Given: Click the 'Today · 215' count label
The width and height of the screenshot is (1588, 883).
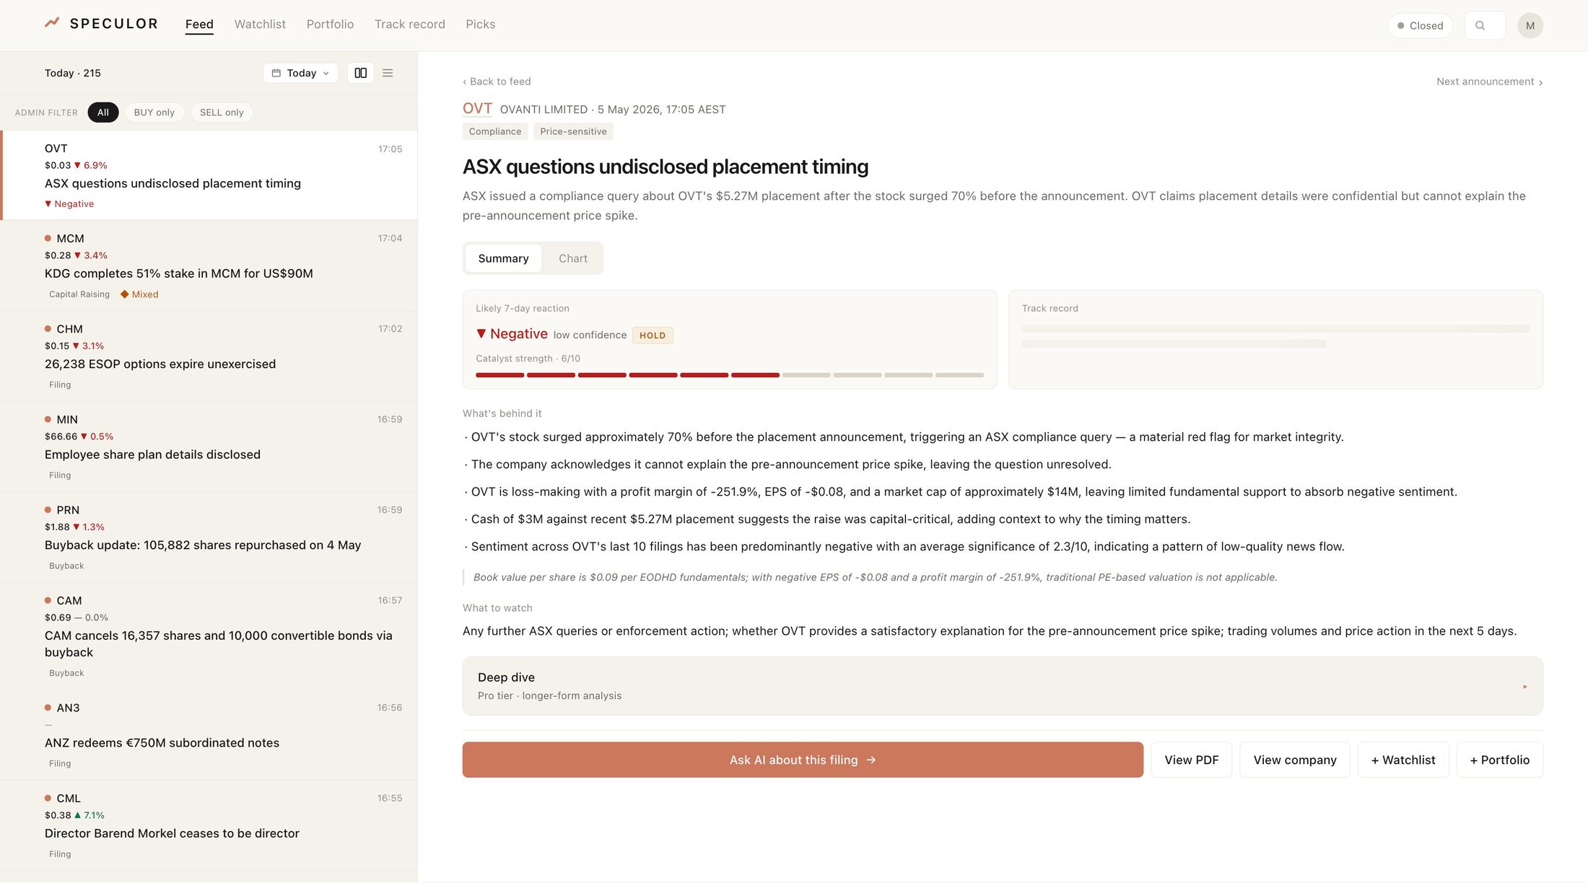Looking at the screenshot, I should click(73, 73).
